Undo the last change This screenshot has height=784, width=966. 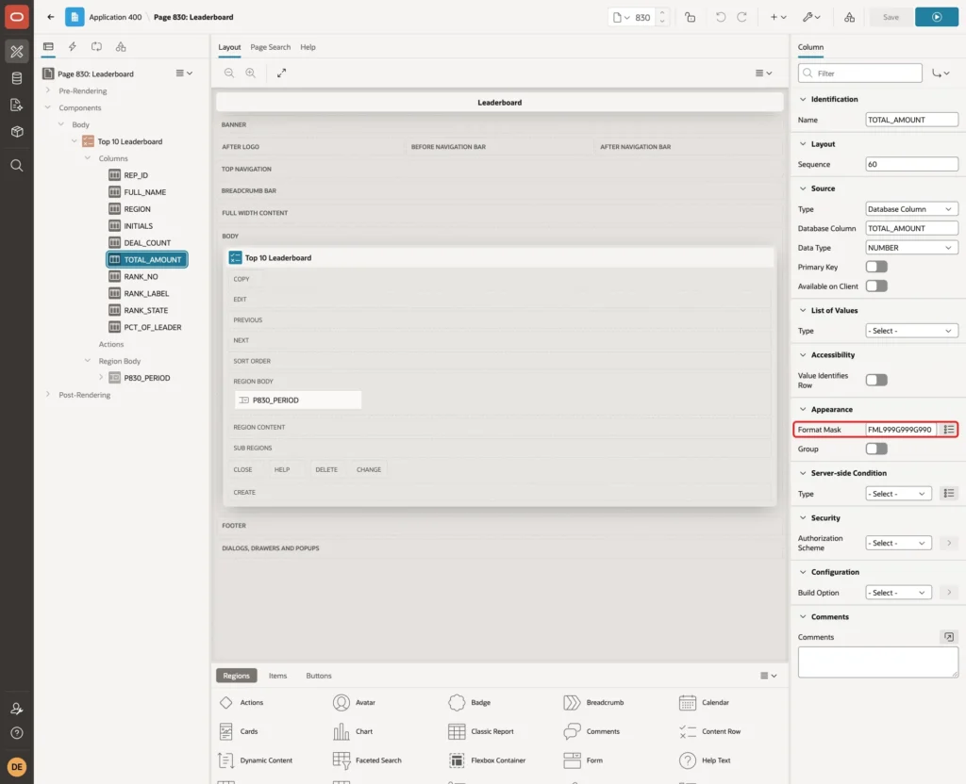[x=720, y=17]
